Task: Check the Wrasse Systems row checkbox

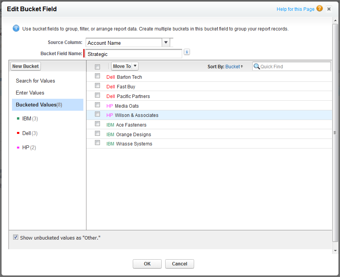Action: tap(97, 143)
